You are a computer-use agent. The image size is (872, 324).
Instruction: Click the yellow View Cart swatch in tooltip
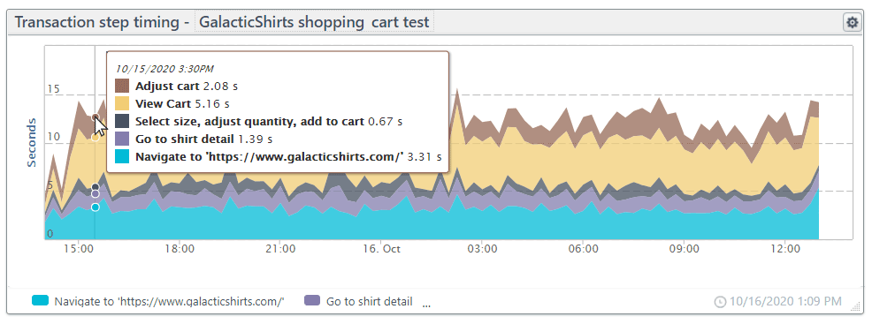pos(122,103)
